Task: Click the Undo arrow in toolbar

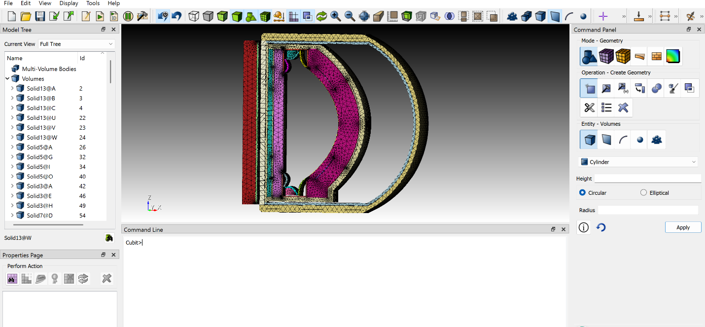Action: coord(176,16)
